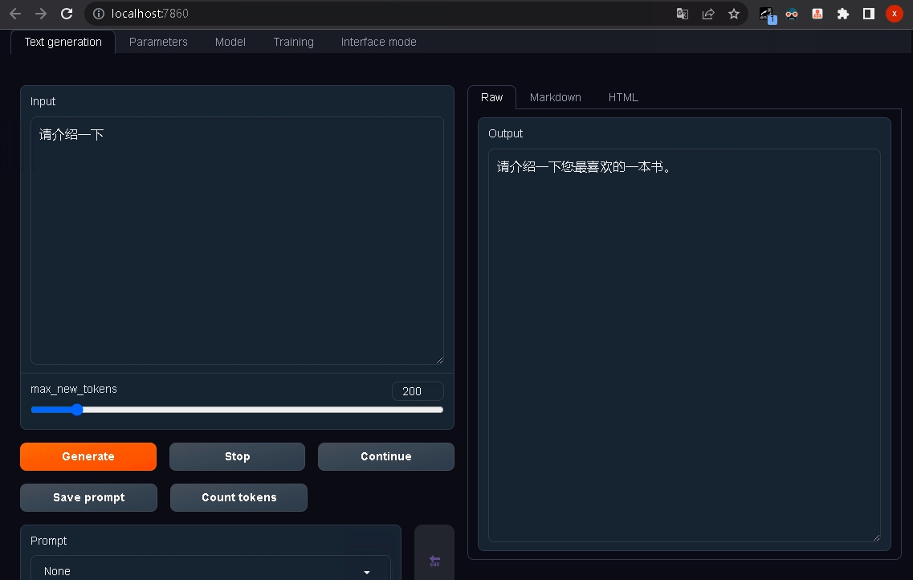Click the Stop button
The image size is (913, 580).
237,456
